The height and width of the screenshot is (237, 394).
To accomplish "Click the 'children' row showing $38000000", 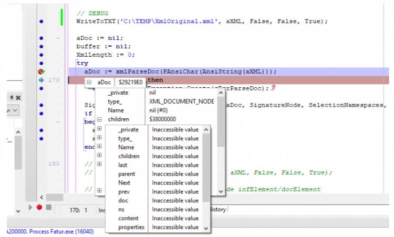I will tap(156, 119).
